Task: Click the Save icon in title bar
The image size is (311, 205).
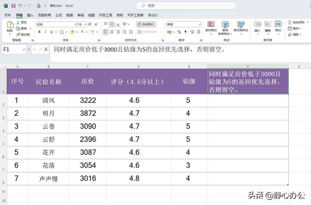Action: click(13, 5)
